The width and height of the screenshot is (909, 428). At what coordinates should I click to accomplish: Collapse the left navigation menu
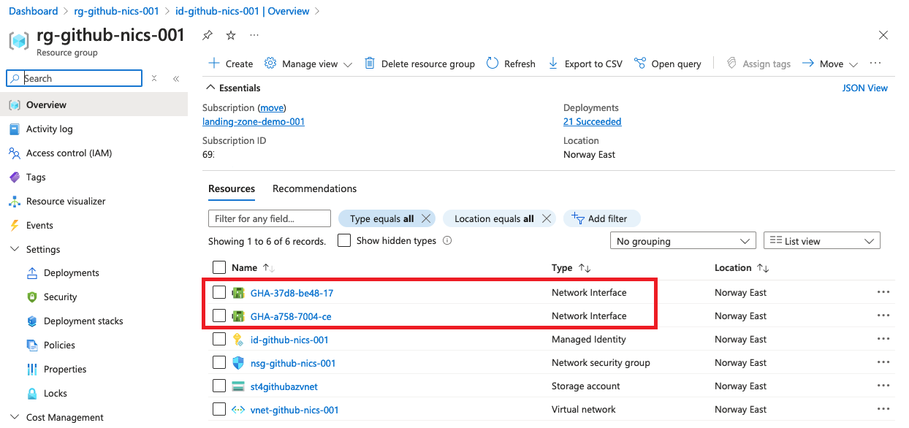pos(176,78)
